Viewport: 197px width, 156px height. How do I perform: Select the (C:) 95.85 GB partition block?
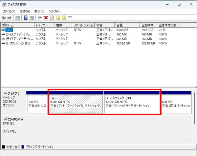(76, 104)
